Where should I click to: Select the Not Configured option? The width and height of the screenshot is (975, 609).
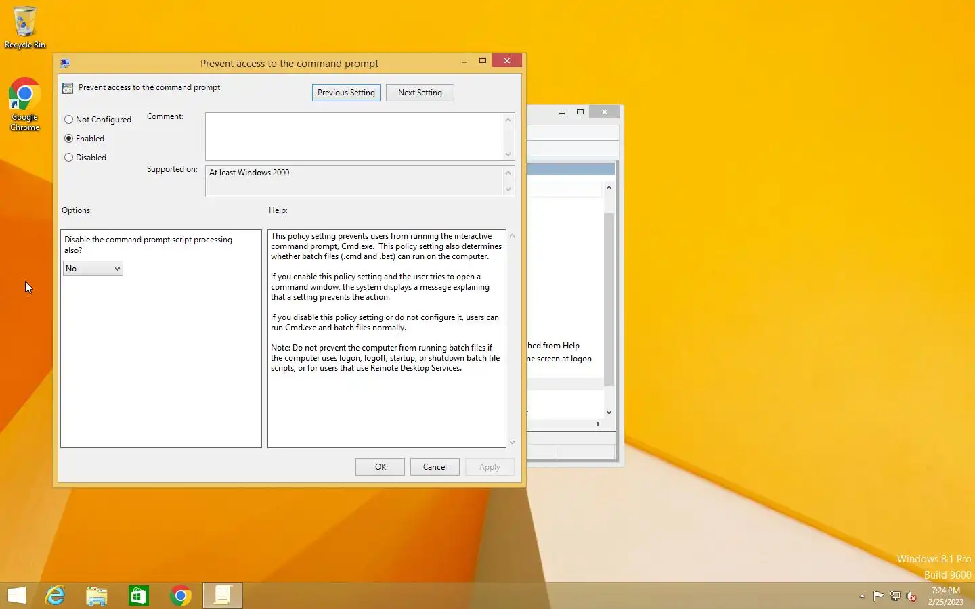[97, 120]
